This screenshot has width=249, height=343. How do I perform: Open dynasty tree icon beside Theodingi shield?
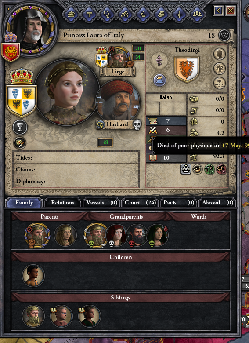(219, 69)
